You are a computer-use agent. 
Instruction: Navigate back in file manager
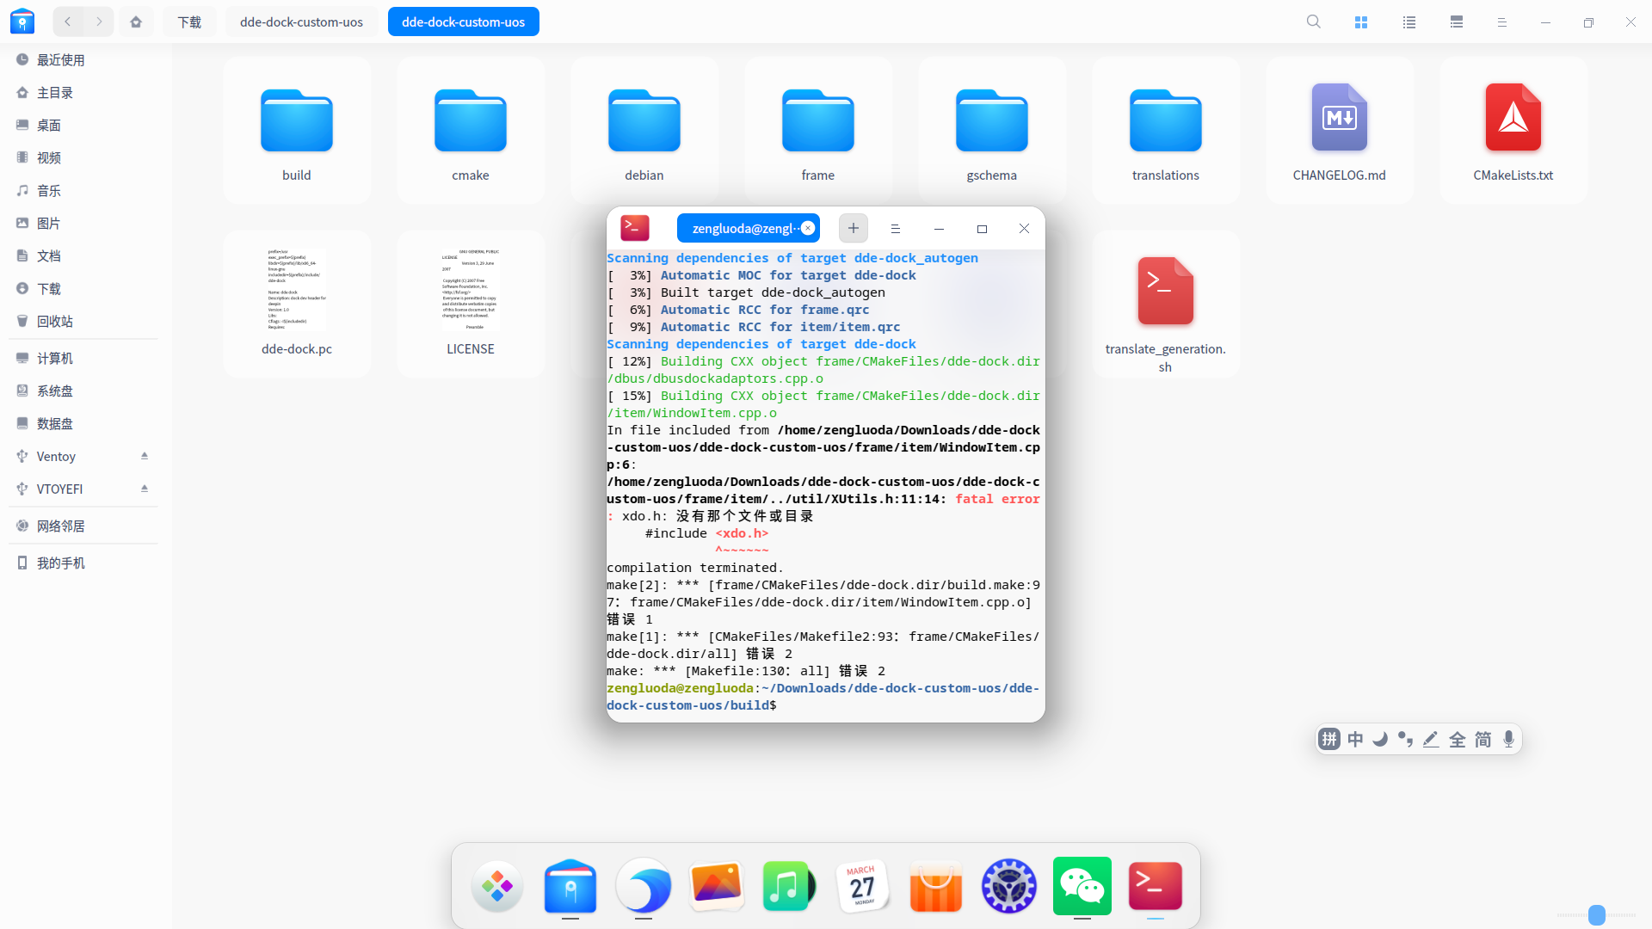[x=68, y=22]
